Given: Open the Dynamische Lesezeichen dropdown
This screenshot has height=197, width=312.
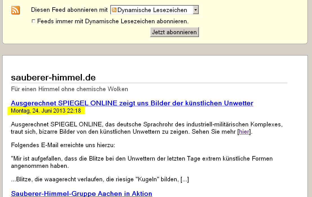Looking at the screenshot, I should pos(152,10).
